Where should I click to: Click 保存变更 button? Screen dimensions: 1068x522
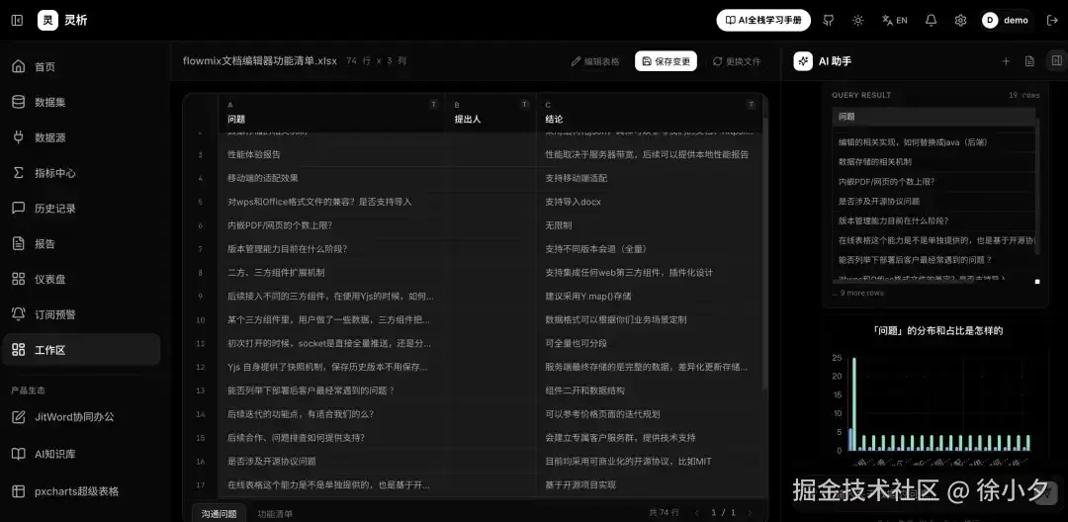tap(666, 61)
